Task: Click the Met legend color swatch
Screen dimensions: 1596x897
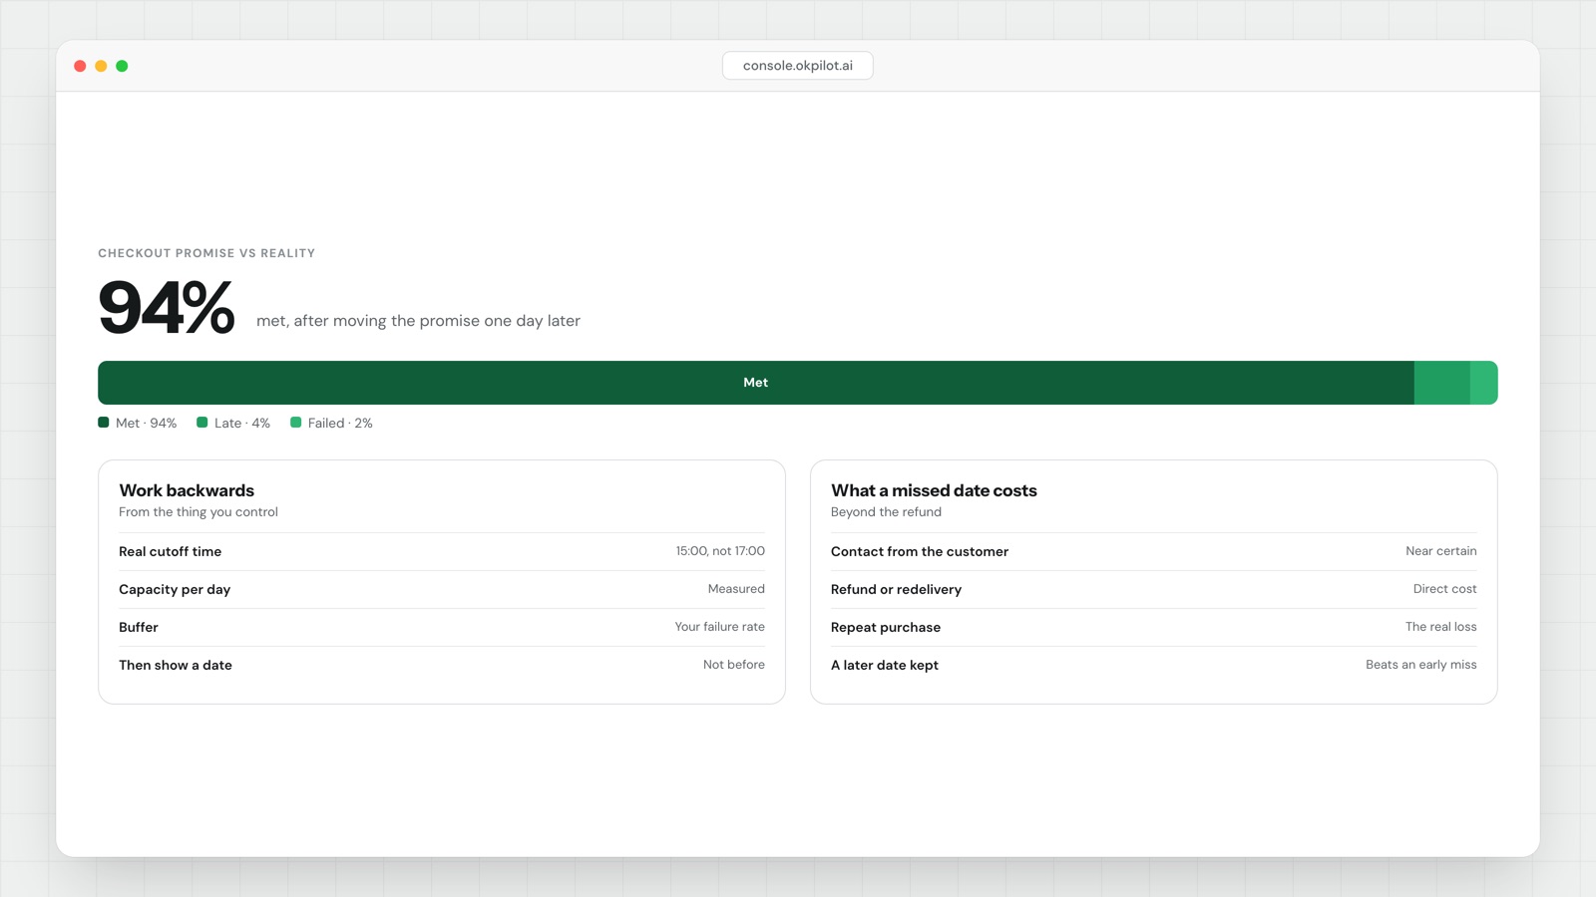Action: coord(104,423)
